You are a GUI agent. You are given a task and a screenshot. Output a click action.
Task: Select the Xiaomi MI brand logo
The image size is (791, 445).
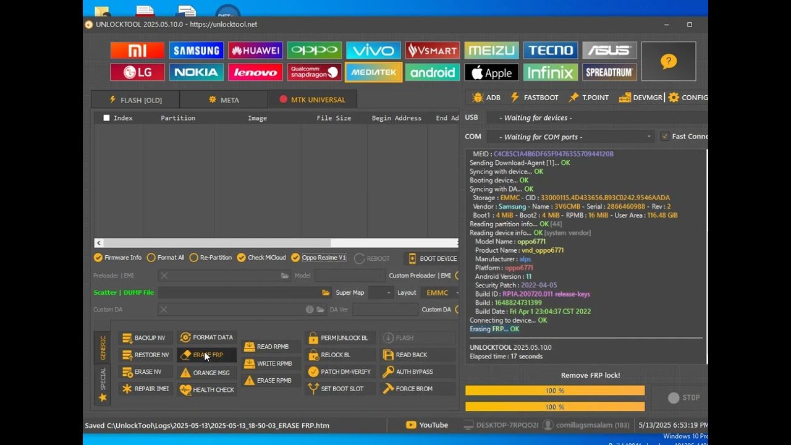coord(137,50)
